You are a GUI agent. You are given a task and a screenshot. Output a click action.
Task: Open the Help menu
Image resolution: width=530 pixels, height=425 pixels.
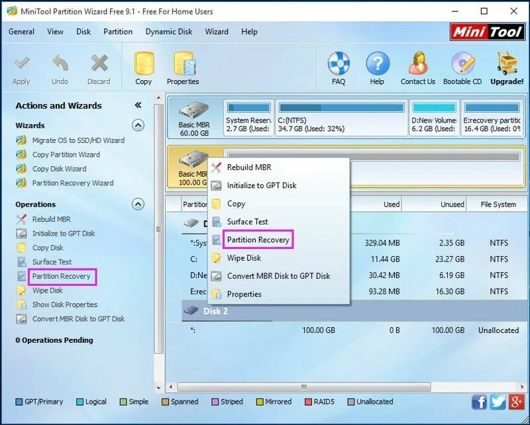[x=249, y=31]
